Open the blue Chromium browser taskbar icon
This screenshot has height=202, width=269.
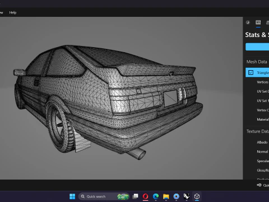176,196
